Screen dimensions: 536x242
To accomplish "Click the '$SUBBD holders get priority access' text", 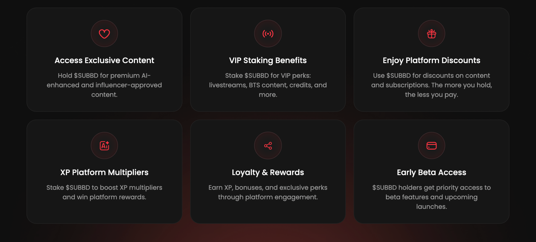I will (431, 197).
